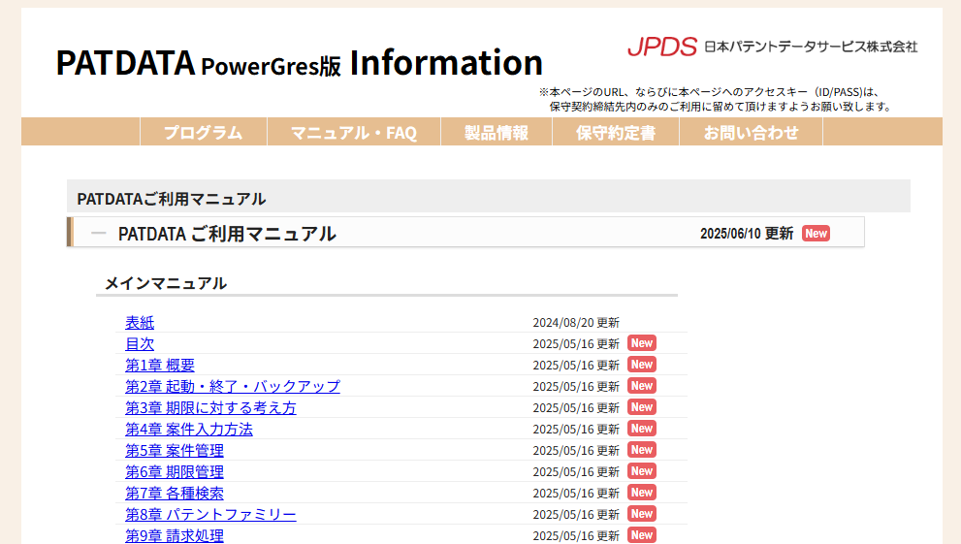Open 第4章 案件入力方法 link

point(189,430)
